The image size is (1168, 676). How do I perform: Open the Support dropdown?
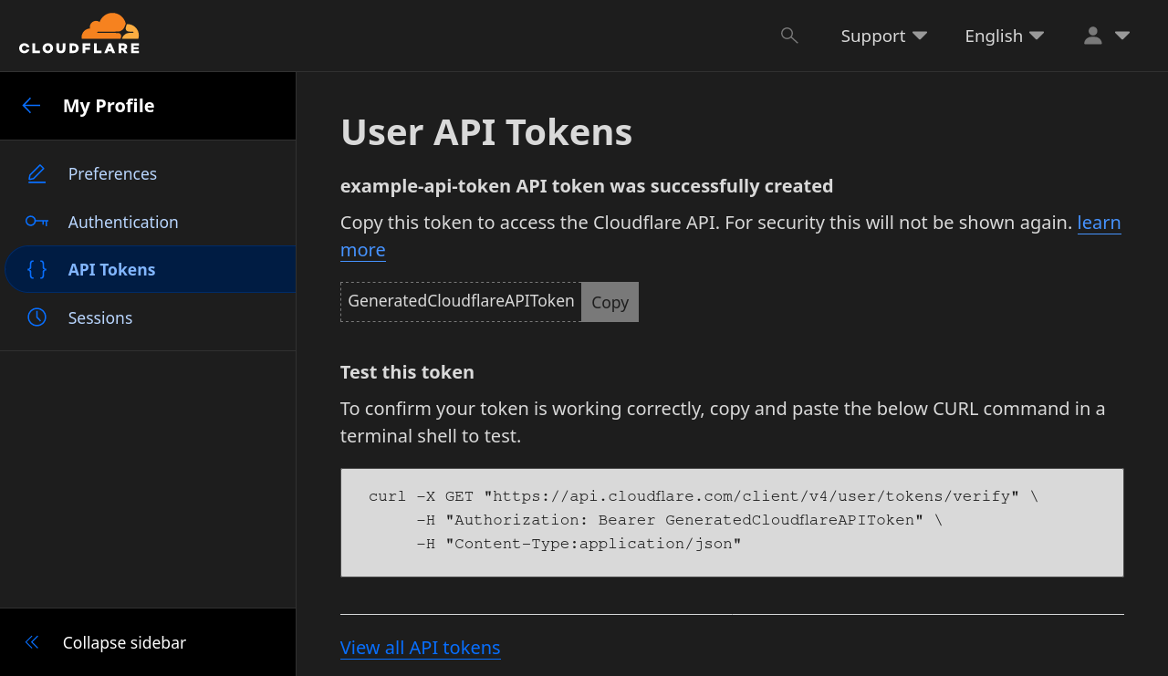pos(882,36)
